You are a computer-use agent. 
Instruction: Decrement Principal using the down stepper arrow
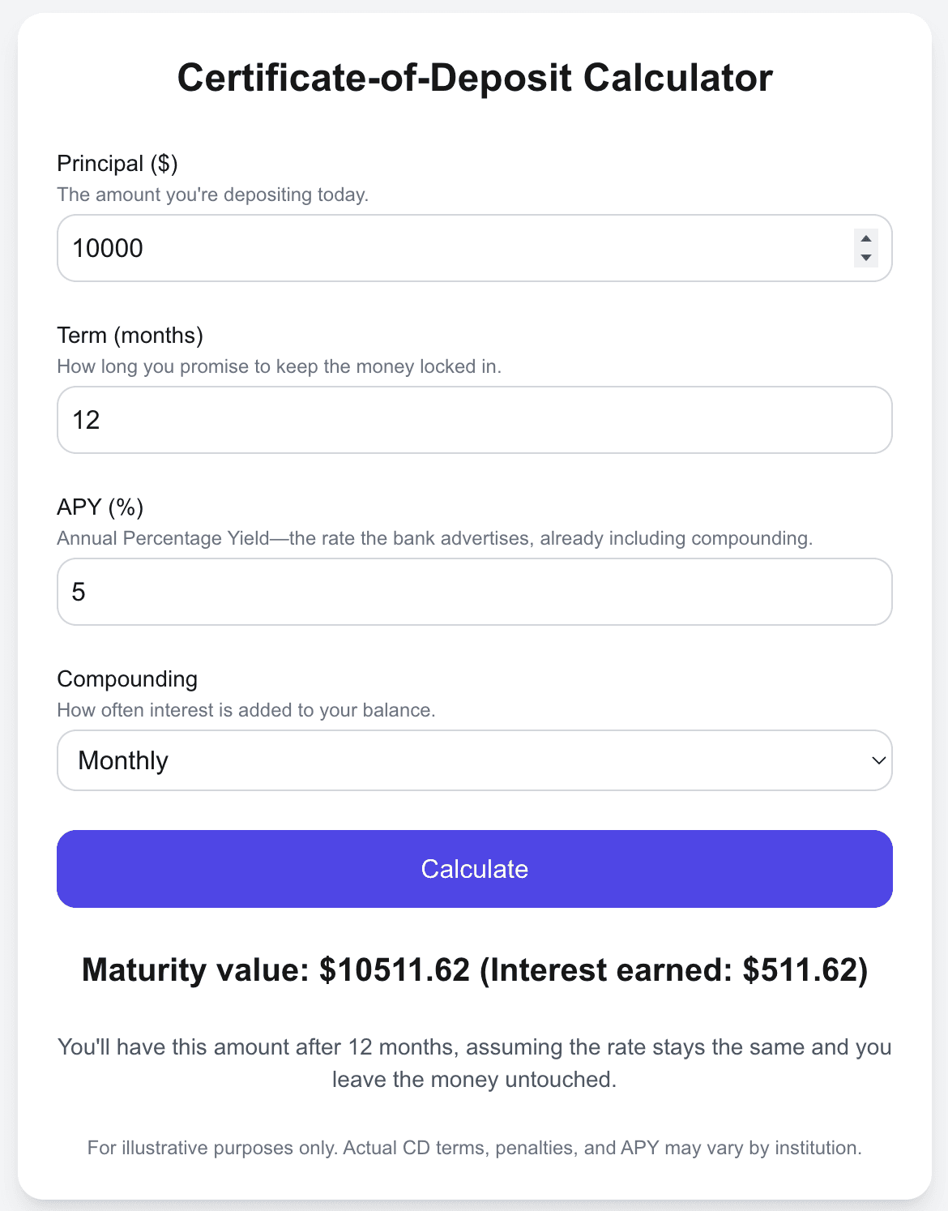(x=865, y=258)
